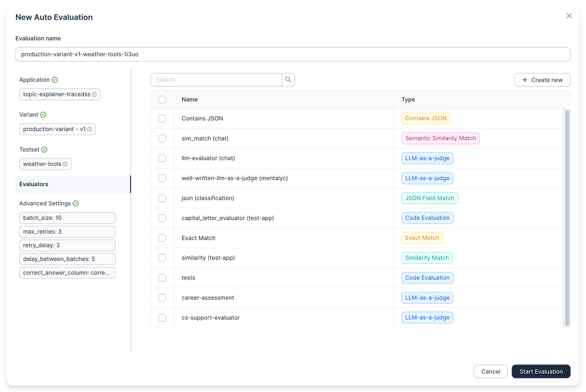The height and width of the screenshot is (392, 586).
Task: Click the Create new button
Action: pos(542,79)
